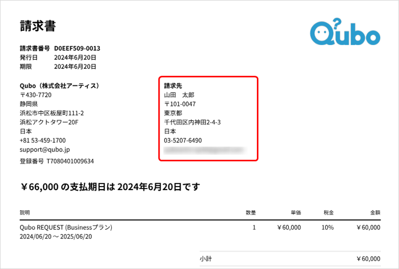This screenshot has height=269, width=399.
Task: Click the subtotal amount ￥60,000
Action: point(368,259)
